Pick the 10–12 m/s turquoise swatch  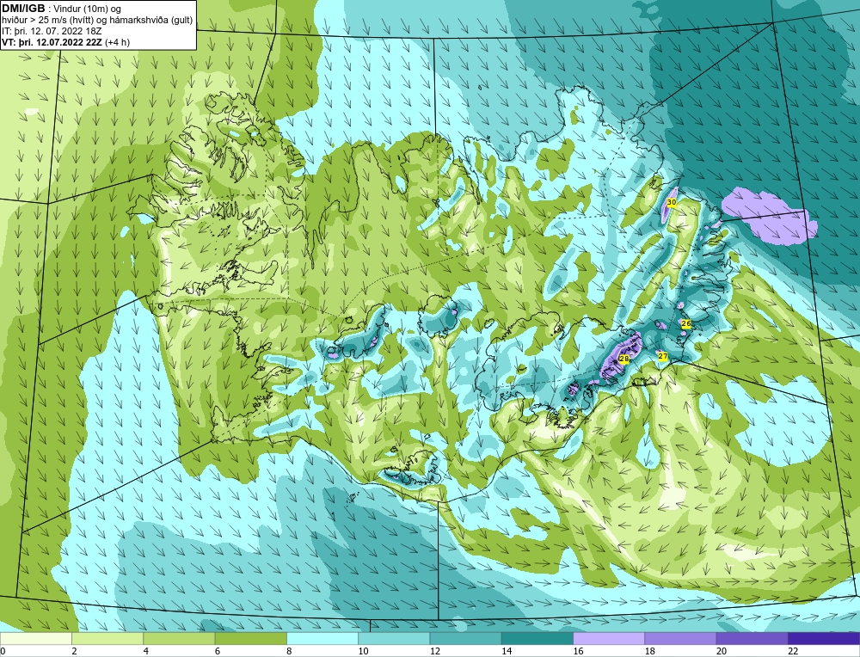point(394,638)
